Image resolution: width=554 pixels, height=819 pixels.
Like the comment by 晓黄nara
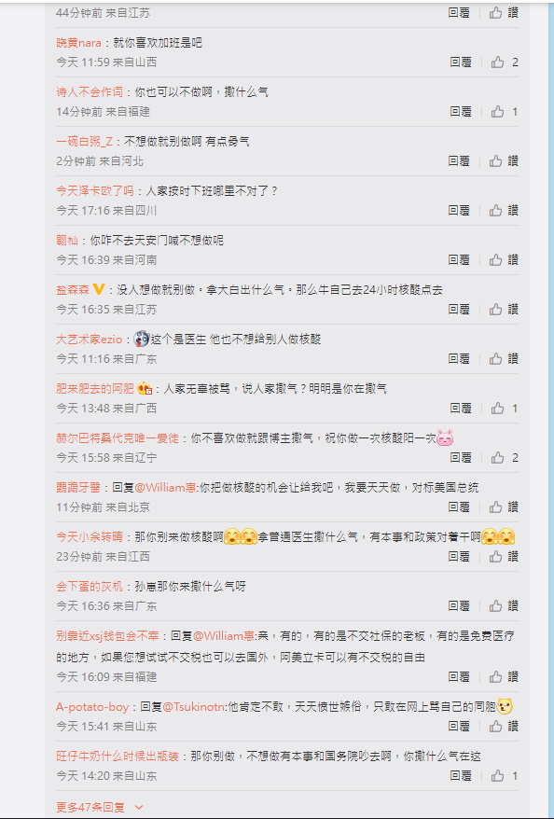click(497, 62)
